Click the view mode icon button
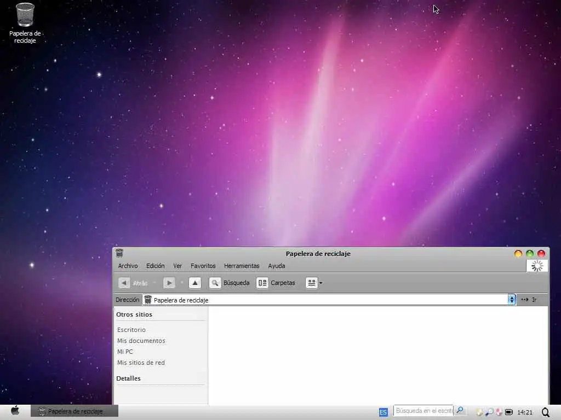561x420 pixels. click(x=312, y=283)
